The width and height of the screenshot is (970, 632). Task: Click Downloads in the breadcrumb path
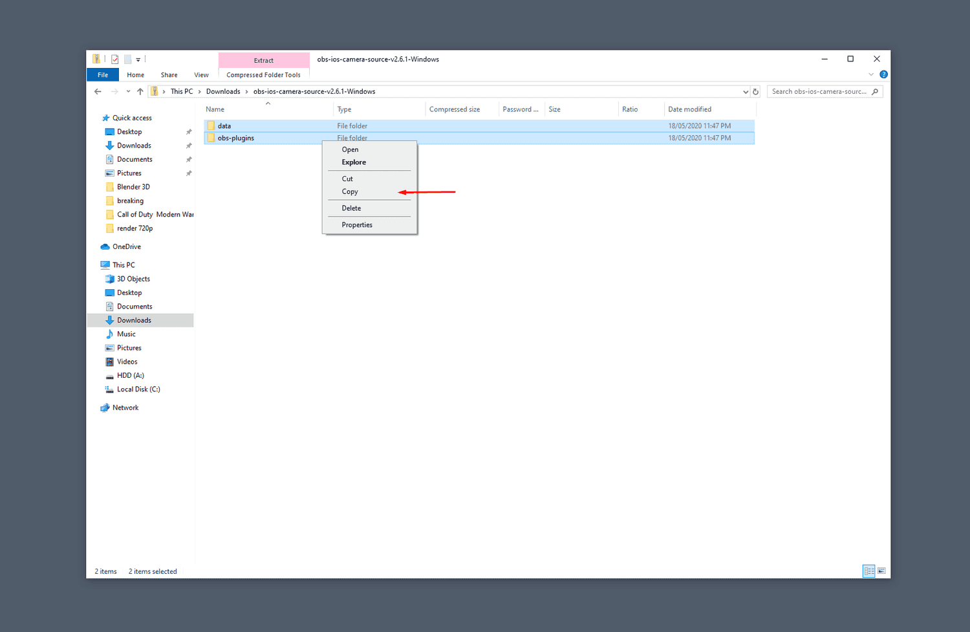223,92
